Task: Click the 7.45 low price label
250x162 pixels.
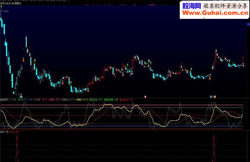Action: point(20,95)
